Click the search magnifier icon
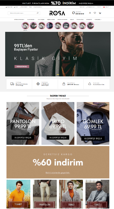The image size is (114, 209). (38, 13)
